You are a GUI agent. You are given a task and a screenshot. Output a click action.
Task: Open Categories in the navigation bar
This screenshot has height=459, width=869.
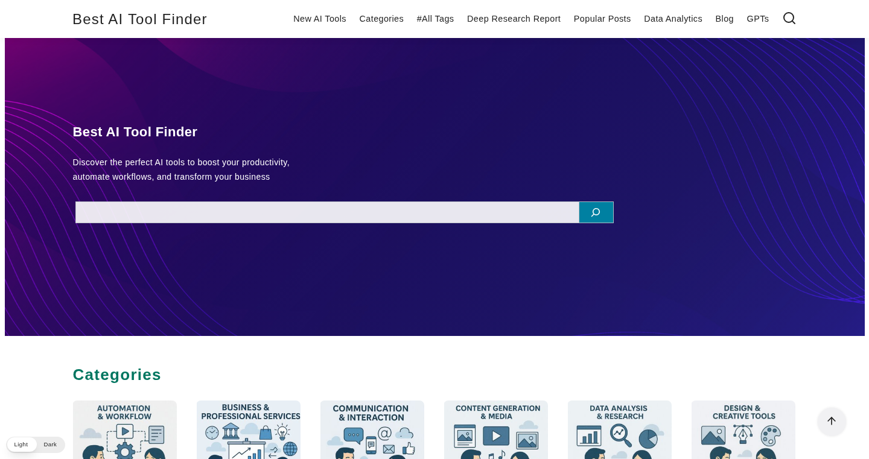(381, 19)
